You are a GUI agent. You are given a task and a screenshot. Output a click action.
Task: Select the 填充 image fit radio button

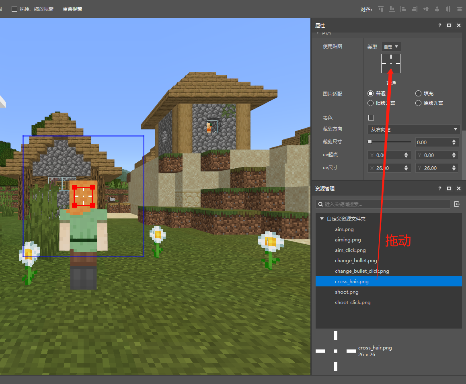click(x=418, y=94)
